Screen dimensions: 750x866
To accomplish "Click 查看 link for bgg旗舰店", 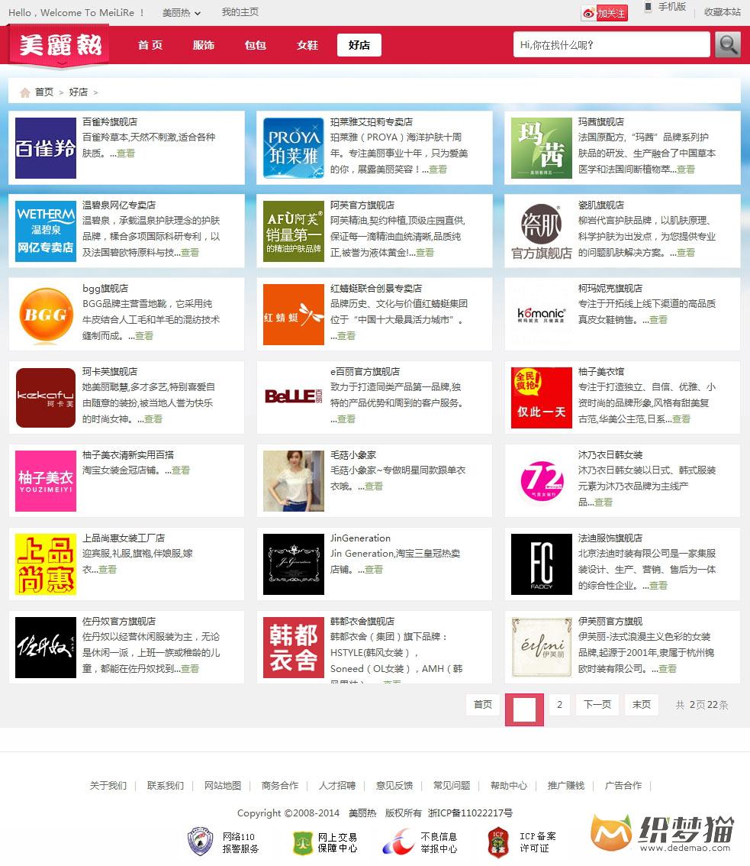I will tap(144, 336).
